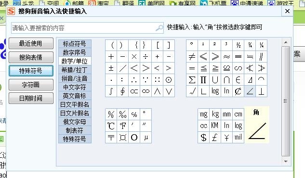The width and height of the screenshot is (305, 178).
Task: Click the 字符画 button
Action: [x=31, y=85]
